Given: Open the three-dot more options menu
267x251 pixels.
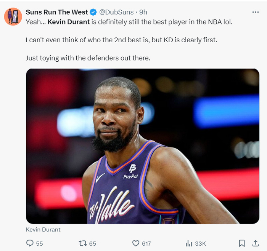Looking at the screenshot, I should [256, 12].
